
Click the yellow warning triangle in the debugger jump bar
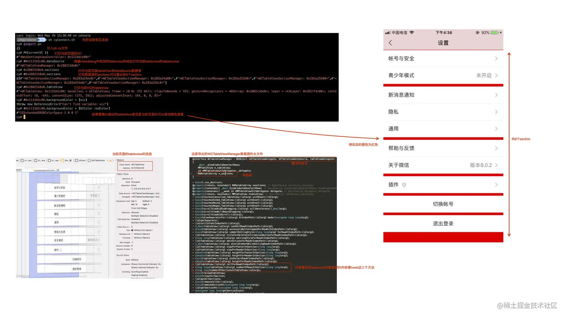pyautogui.click(x=110, y=160)
